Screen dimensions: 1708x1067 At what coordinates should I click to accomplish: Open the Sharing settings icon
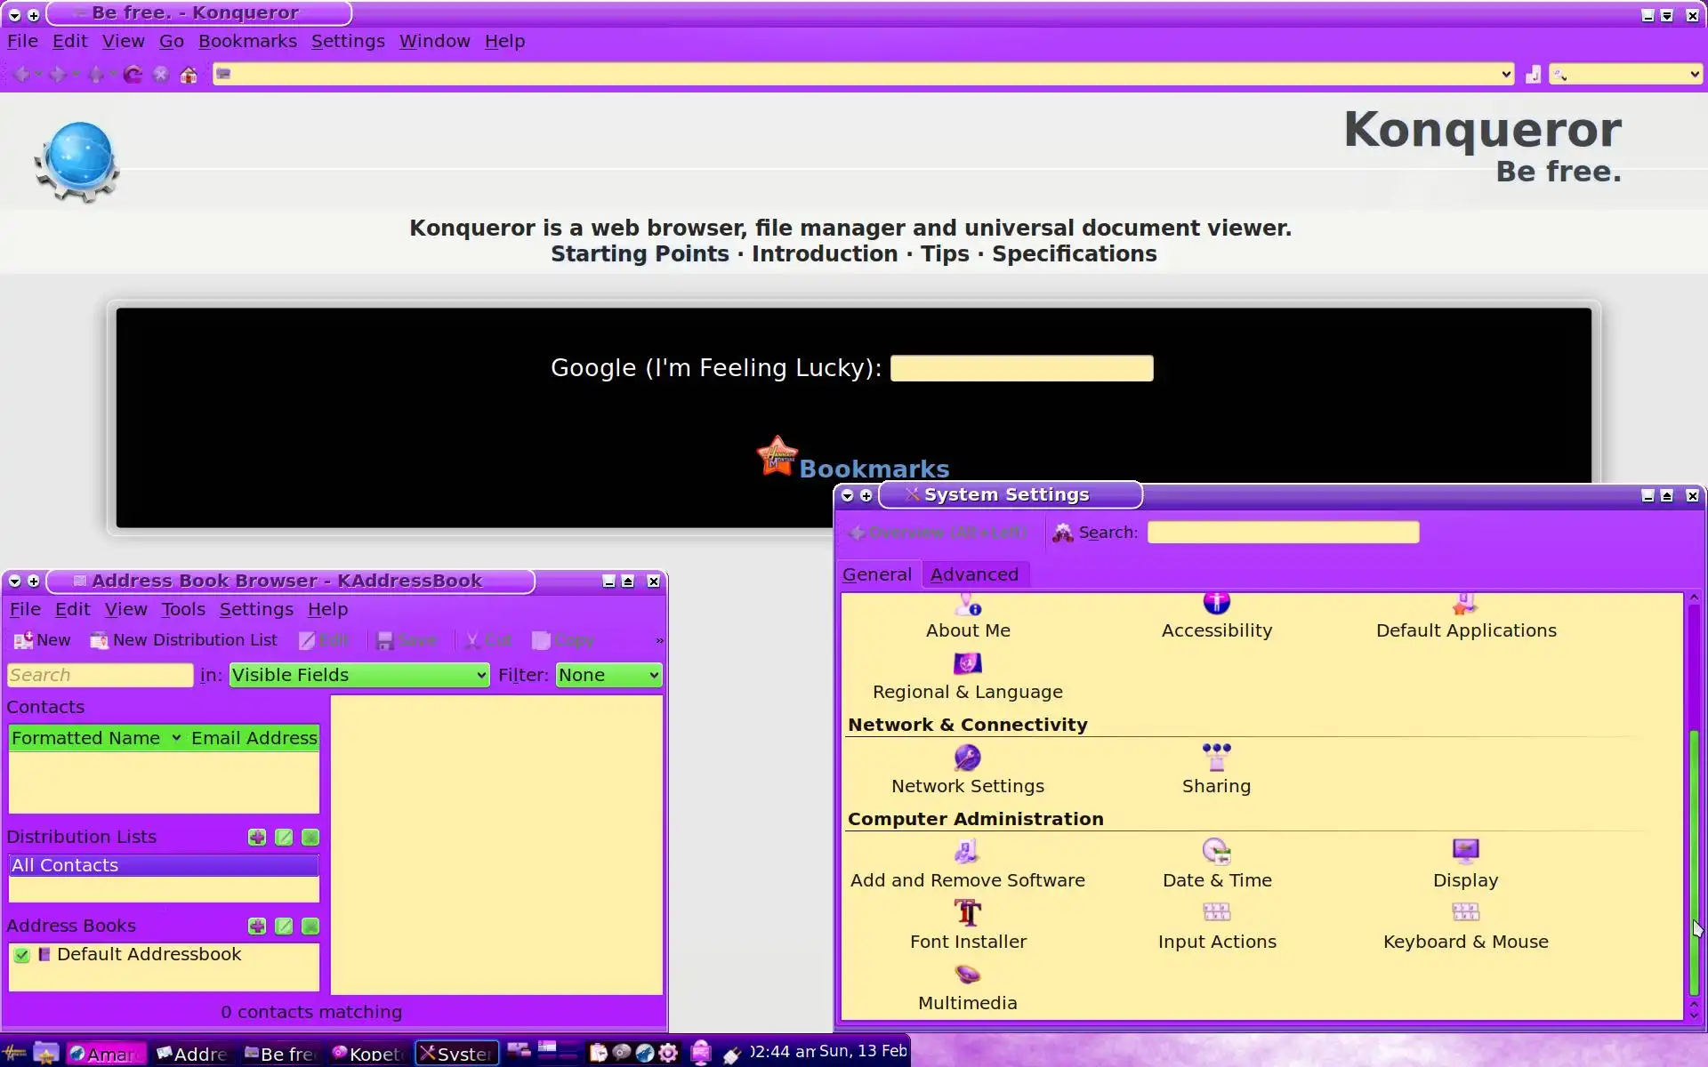pyautogui.click(x=1216, y=758)
